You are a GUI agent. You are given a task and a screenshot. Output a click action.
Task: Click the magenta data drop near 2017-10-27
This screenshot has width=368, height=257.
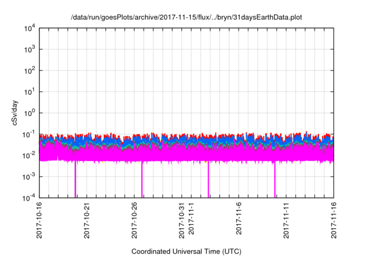[x=142, y=180]
